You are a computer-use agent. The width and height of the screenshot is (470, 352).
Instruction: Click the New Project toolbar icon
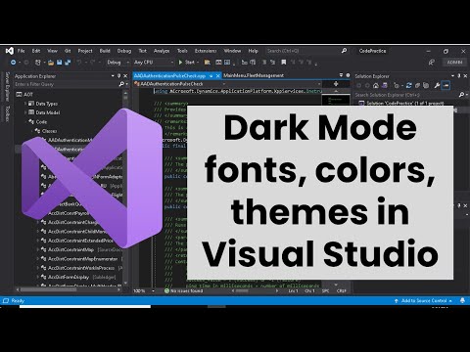point(38,63)
